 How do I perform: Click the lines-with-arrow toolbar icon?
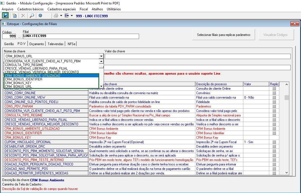coord(67,16)
